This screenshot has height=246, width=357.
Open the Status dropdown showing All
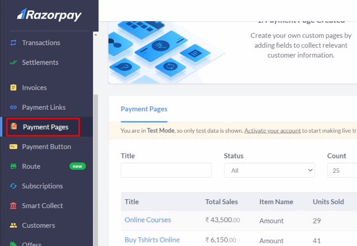tap(269, 170)
